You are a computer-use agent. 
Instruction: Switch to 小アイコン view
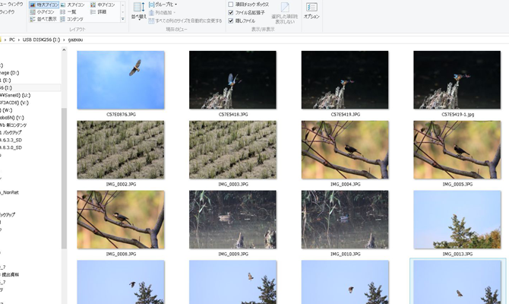click(43, 12)
